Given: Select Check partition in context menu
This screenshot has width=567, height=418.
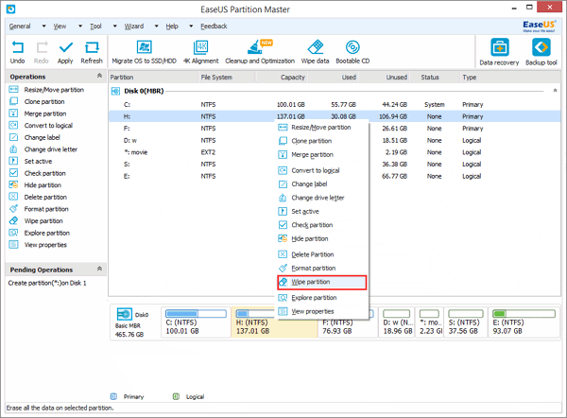Looking at the screenshot, I should point(322,225).
